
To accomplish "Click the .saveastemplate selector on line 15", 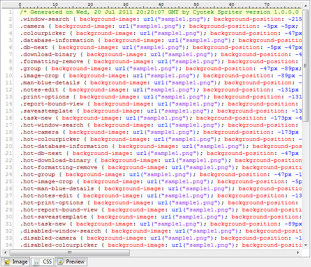I will point(46,111).
